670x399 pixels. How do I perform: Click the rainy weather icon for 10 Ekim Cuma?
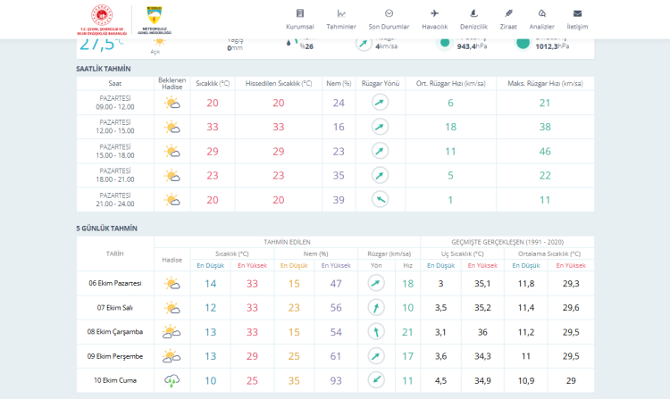click(172, 380)
